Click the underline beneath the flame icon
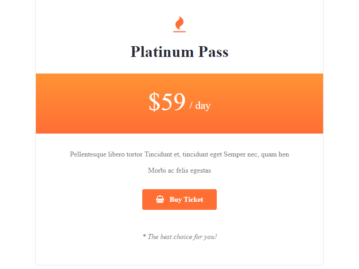Image resolution: width=359 pixels, height=269 pixels. point(179,32)
